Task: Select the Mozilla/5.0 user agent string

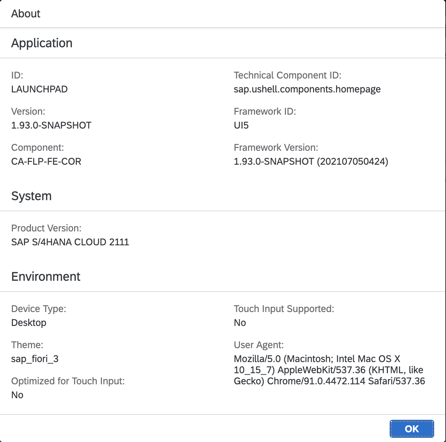Action: 329,370
